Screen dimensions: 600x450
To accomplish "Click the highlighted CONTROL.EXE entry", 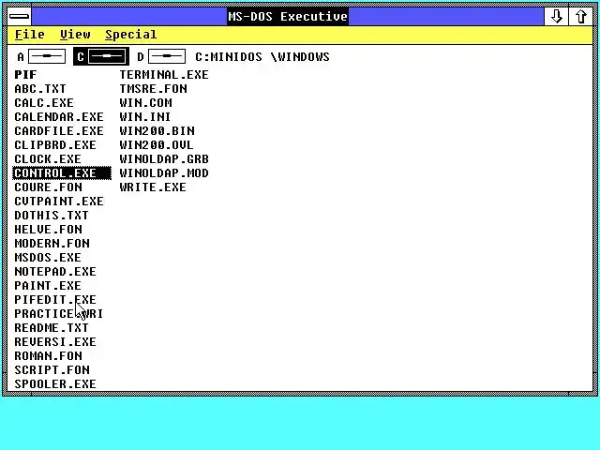I will (x=62, y=172).
